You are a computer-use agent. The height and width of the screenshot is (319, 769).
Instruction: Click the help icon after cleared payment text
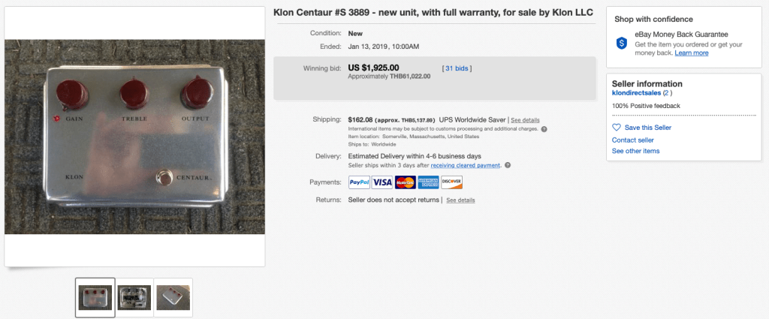508,165
